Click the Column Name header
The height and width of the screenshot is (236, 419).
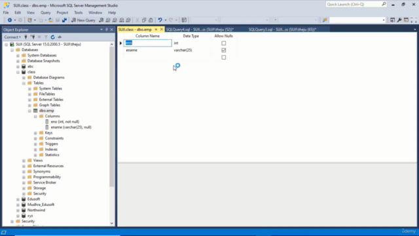click(x=147, y=36)
